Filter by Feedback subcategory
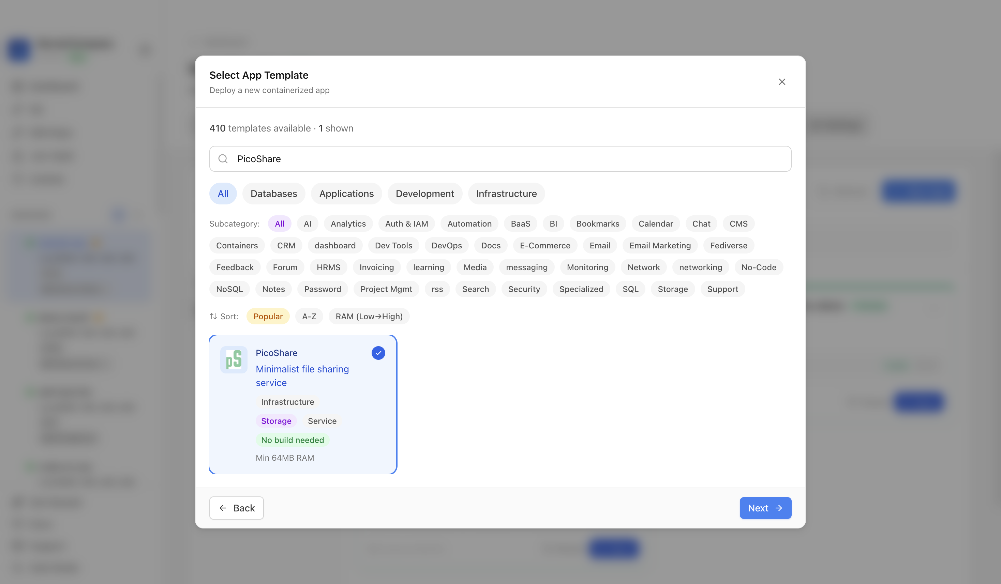1001x584 pixels. [235, 267]
